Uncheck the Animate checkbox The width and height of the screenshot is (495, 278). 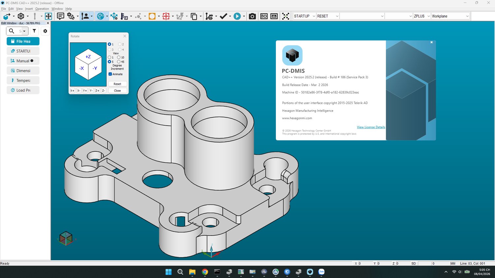110,74
